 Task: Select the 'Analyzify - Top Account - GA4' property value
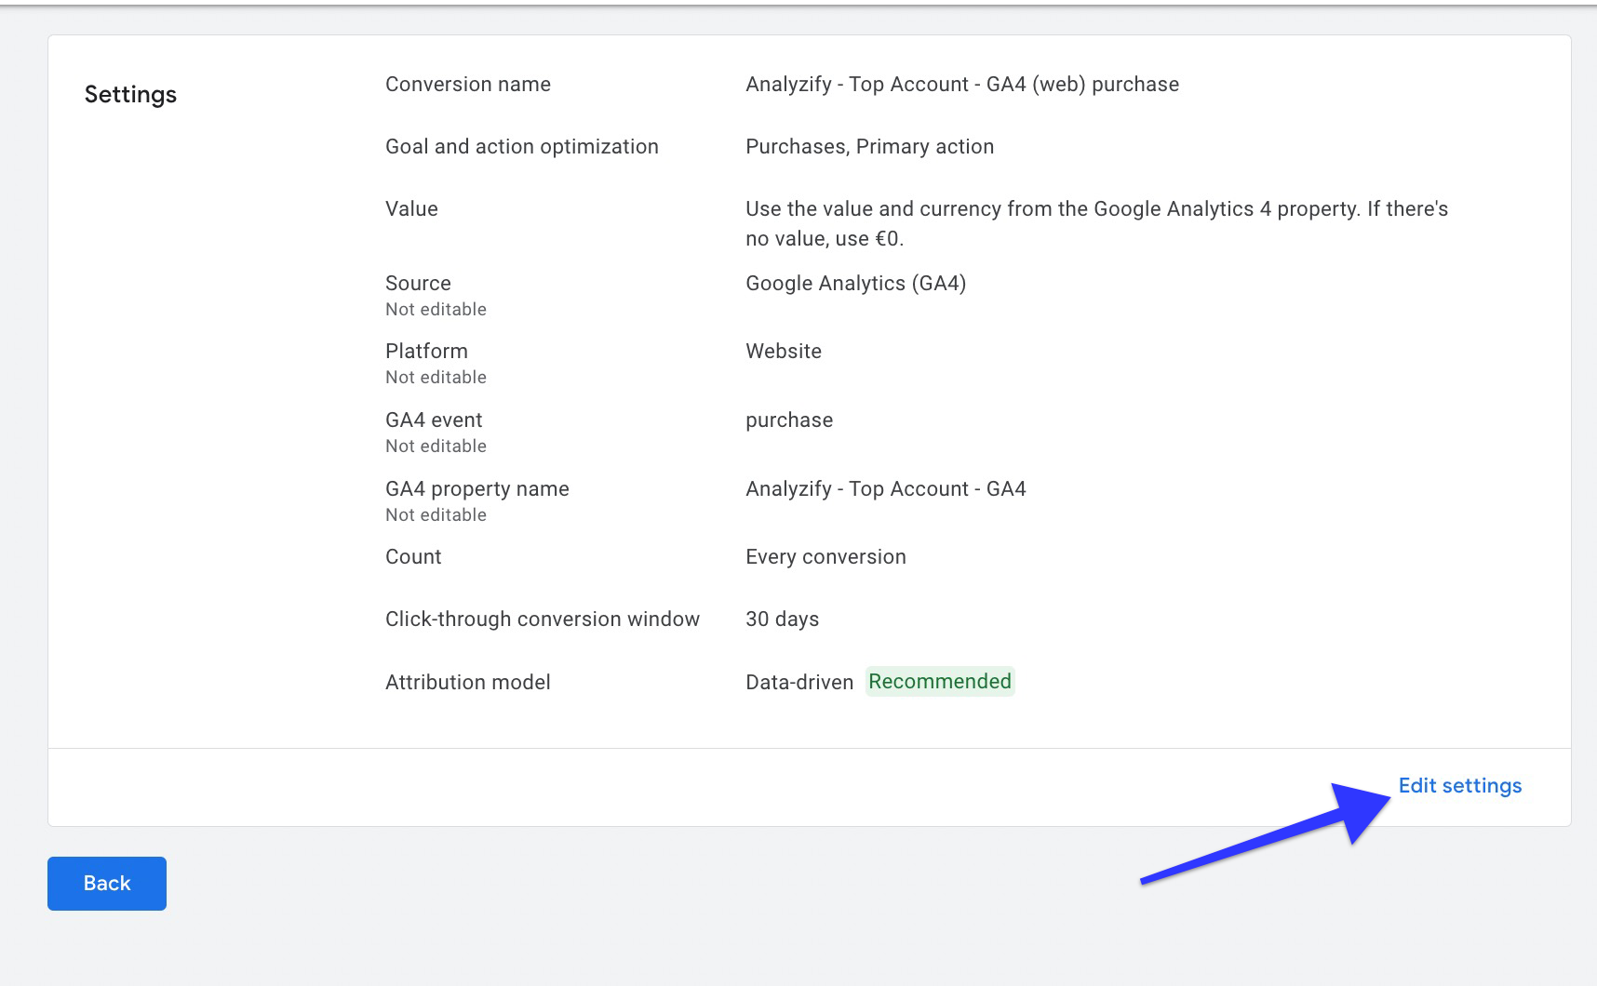(886, 489)
